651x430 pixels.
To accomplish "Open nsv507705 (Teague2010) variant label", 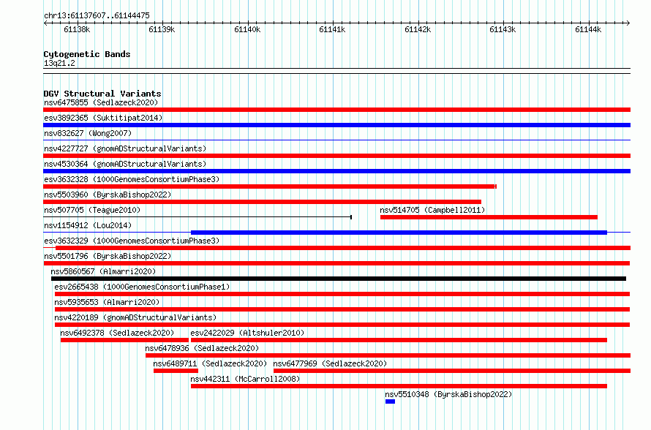I will [x=92, y=210].
